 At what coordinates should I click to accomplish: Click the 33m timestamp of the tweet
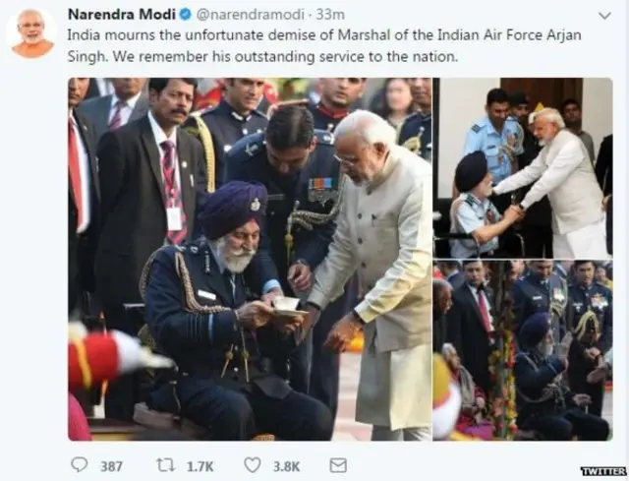[330, 15]
